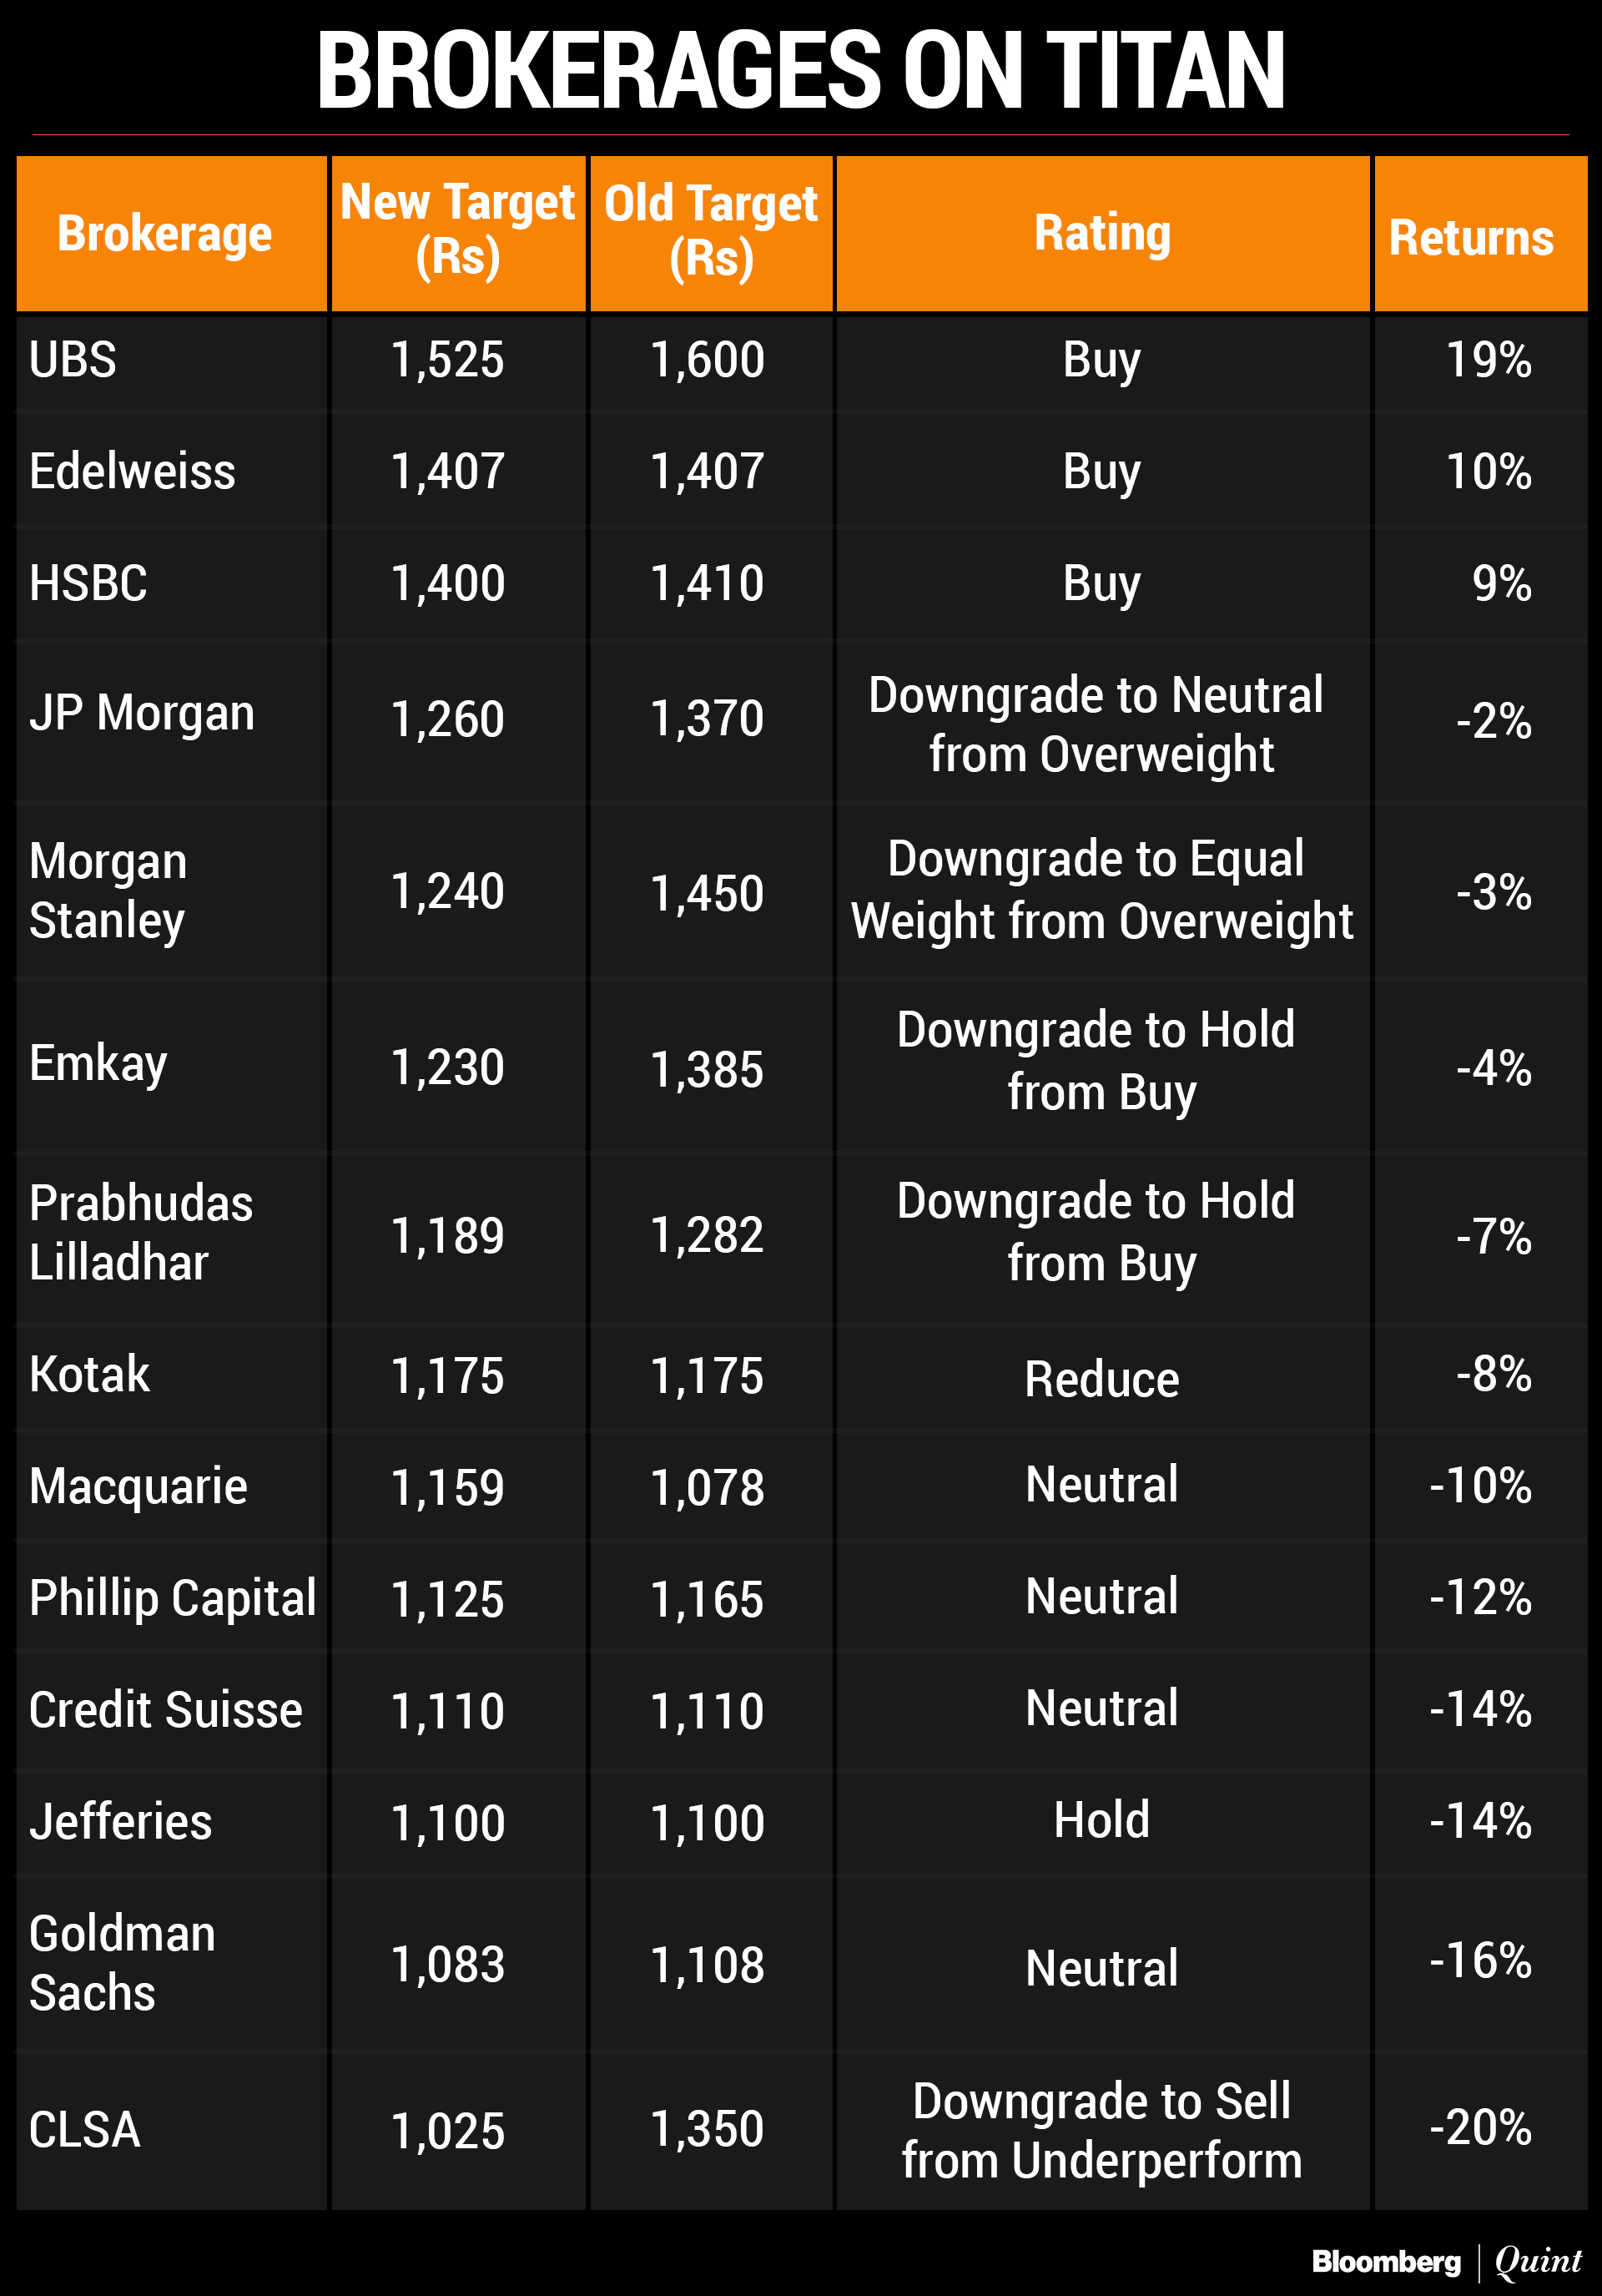Click the Brokerages on Titan title
The image size is (1602, 2296).
(x=800, y=70)
